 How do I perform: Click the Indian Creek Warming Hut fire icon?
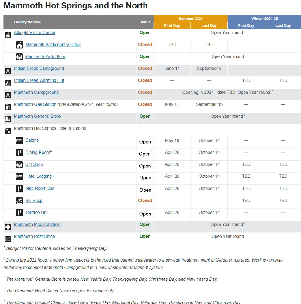click(8, 83)
